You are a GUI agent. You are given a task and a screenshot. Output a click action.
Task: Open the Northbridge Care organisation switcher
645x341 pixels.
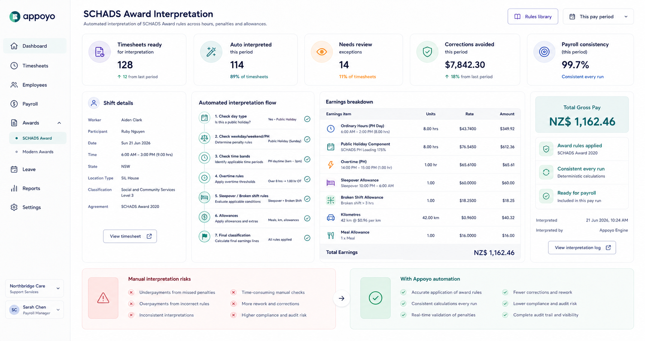(x=34, y=289)
